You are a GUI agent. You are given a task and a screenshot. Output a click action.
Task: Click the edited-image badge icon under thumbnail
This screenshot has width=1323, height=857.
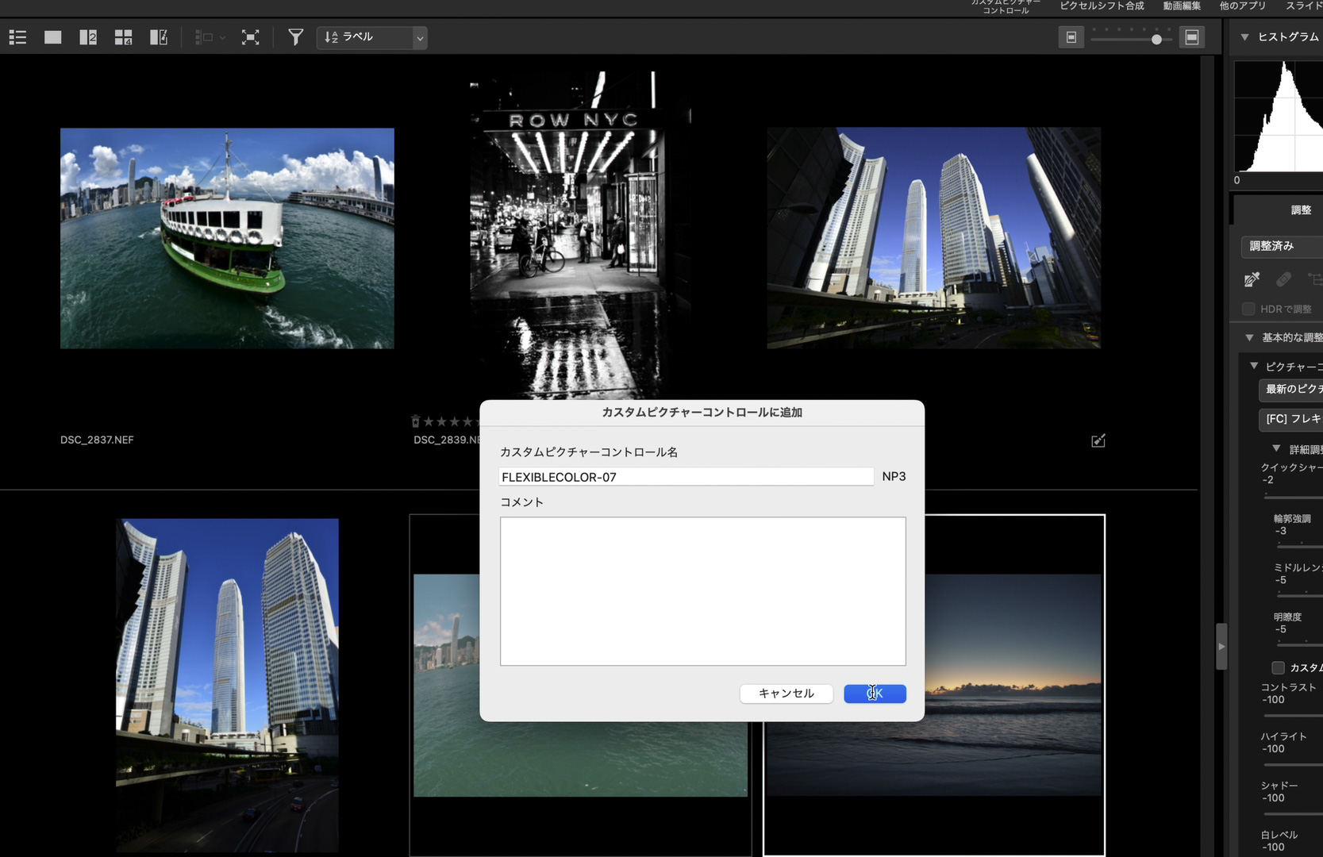(1098, 440)
